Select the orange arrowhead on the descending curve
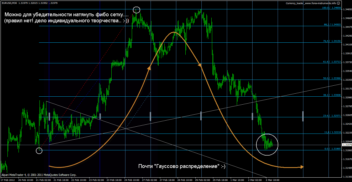The height and width of the screenshot is (182, 352). click(200, 65)
